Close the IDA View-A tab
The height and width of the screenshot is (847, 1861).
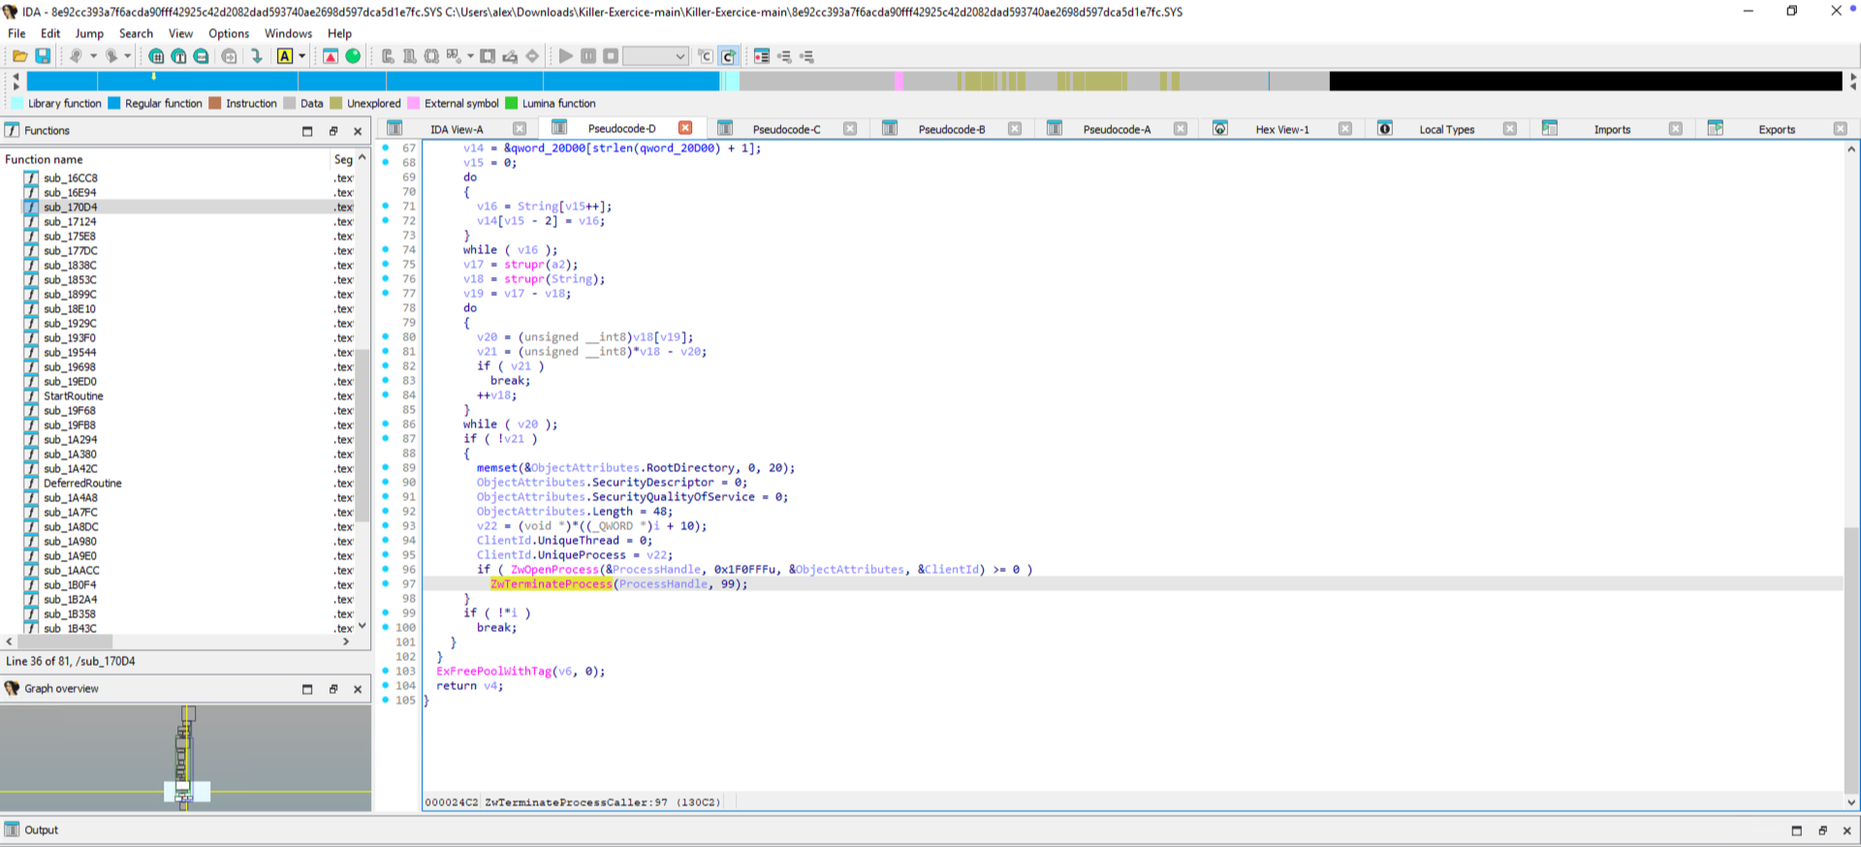pos(520,129)
